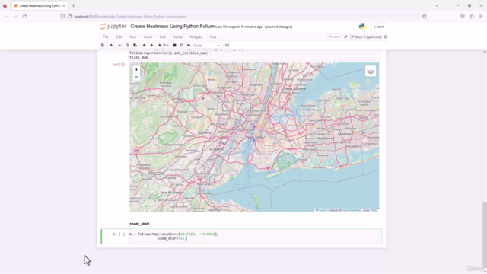The height and width of the screenshot is (274, 487).
Task: Click the kernel idle circle indicator
Action: click(x=385, y=37)
